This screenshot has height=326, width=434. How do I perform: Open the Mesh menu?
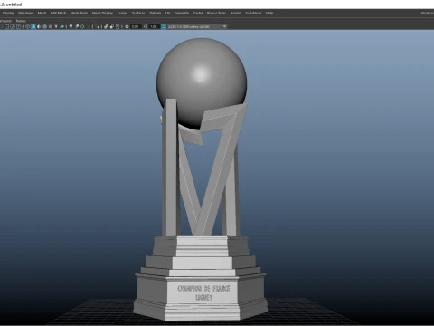42,13
